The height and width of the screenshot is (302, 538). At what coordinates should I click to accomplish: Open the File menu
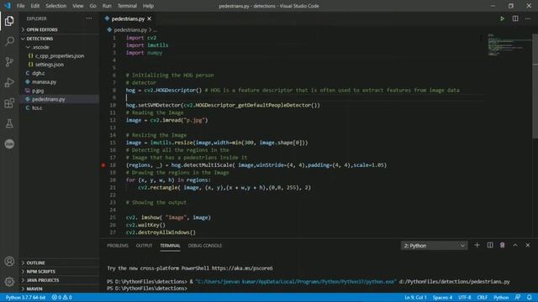[x=20, y=6]
